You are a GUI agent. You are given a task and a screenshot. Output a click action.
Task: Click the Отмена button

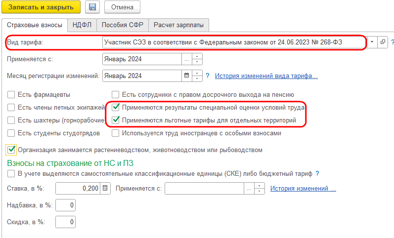[123, 7]
